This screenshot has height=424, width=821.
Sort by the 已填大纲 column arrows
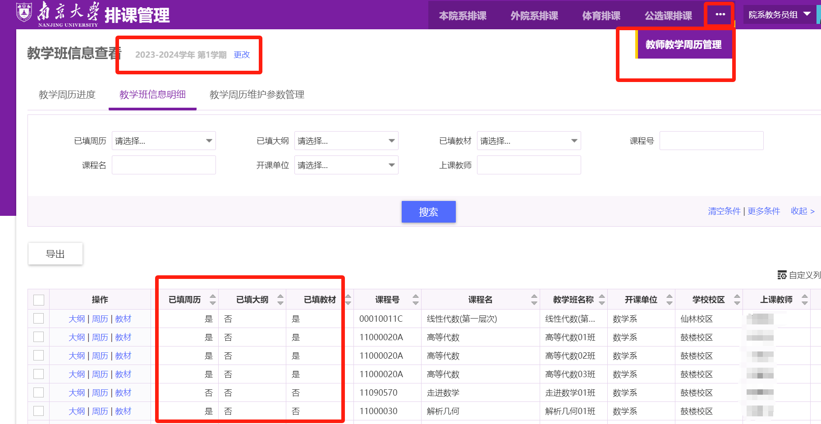pyautogui.click(x=280, y=300)
